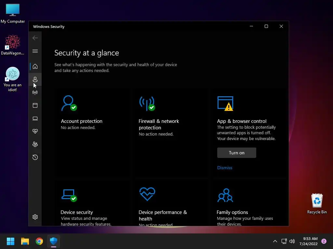The height and width of the screenshot is (249, 333).
Task: Open Firewall & network from the sidebar antenna icon
Action: (x=35, y=92)
